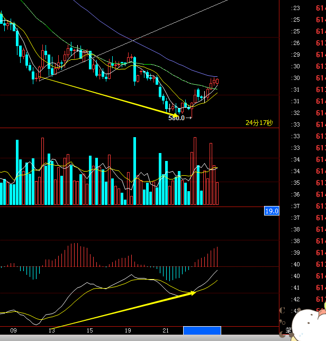Click date 09 on the time axis

pos(13,330)
